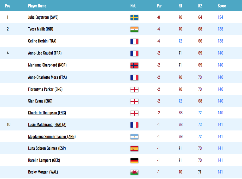Select Celine Herbin (FRA) name link

click(x=42, y=41)
